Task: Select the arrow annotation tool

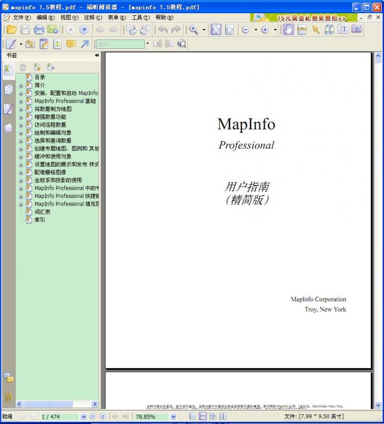Action: (x=85, y=44)
